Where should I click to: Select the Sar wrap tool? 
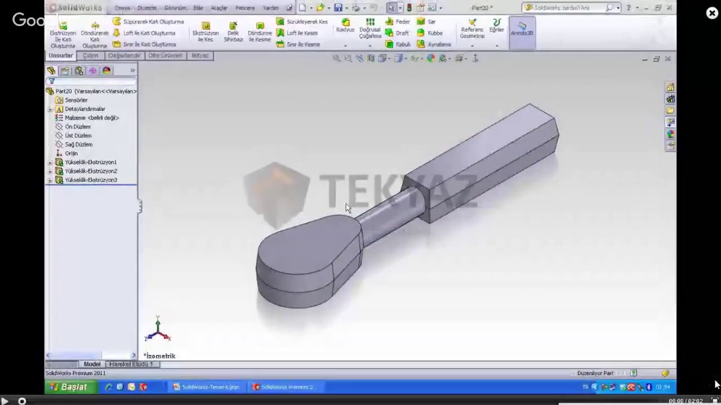coord(426,21)
